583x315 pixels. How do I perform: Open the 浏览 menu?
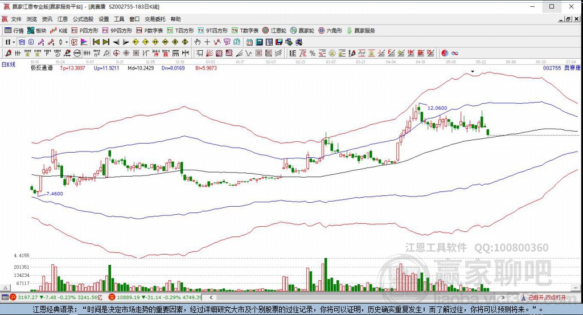32,19
